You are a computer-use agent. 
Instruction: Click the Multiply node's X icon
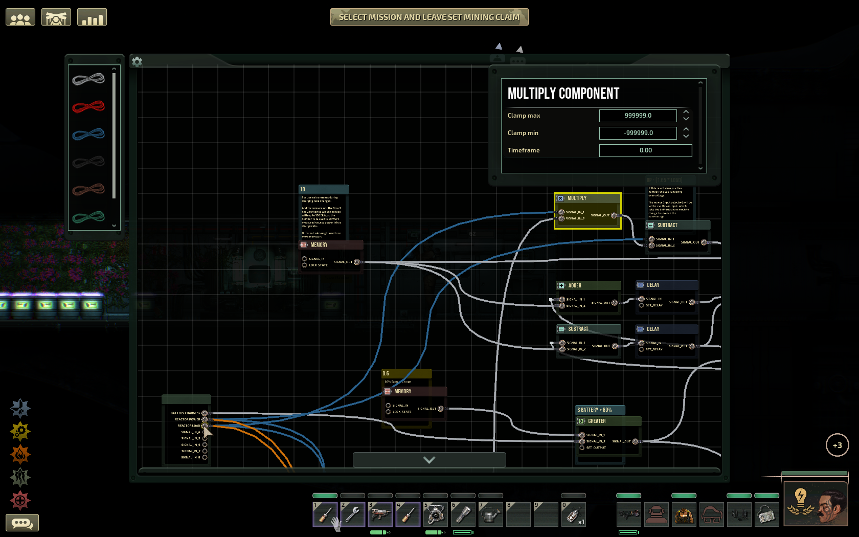[560, 198]
